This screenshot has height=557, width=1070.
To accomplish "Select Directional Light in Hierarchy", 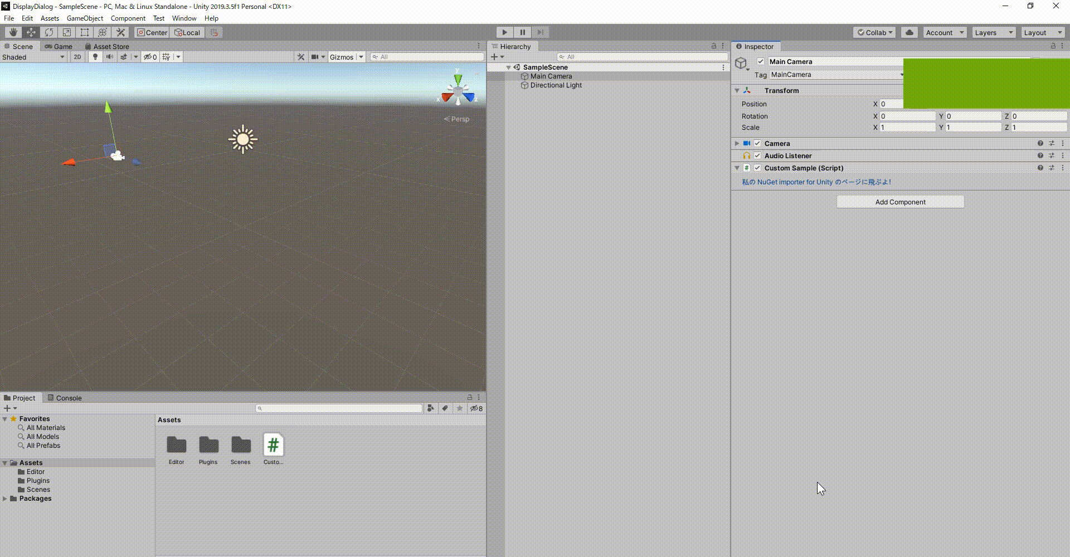I will [x=556, y=85].
